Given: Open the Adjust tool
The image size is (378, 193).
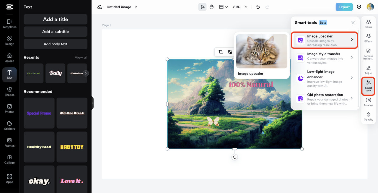Looking at the screenshot, I should click(368, 70).
